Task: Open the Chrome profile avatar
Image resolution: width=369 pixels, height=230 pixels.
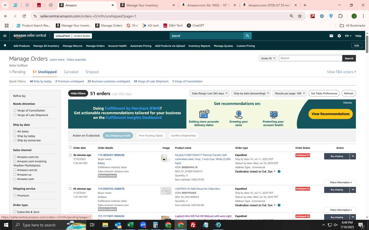Action: 354,16
